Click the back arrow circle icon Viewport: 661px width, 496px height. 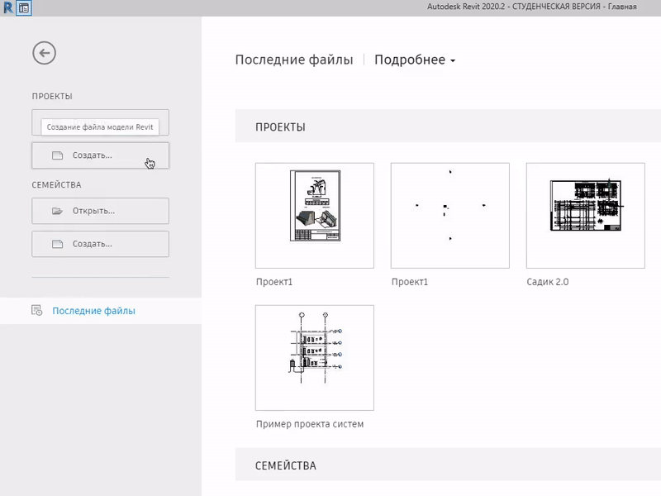(x=44, y=53)
